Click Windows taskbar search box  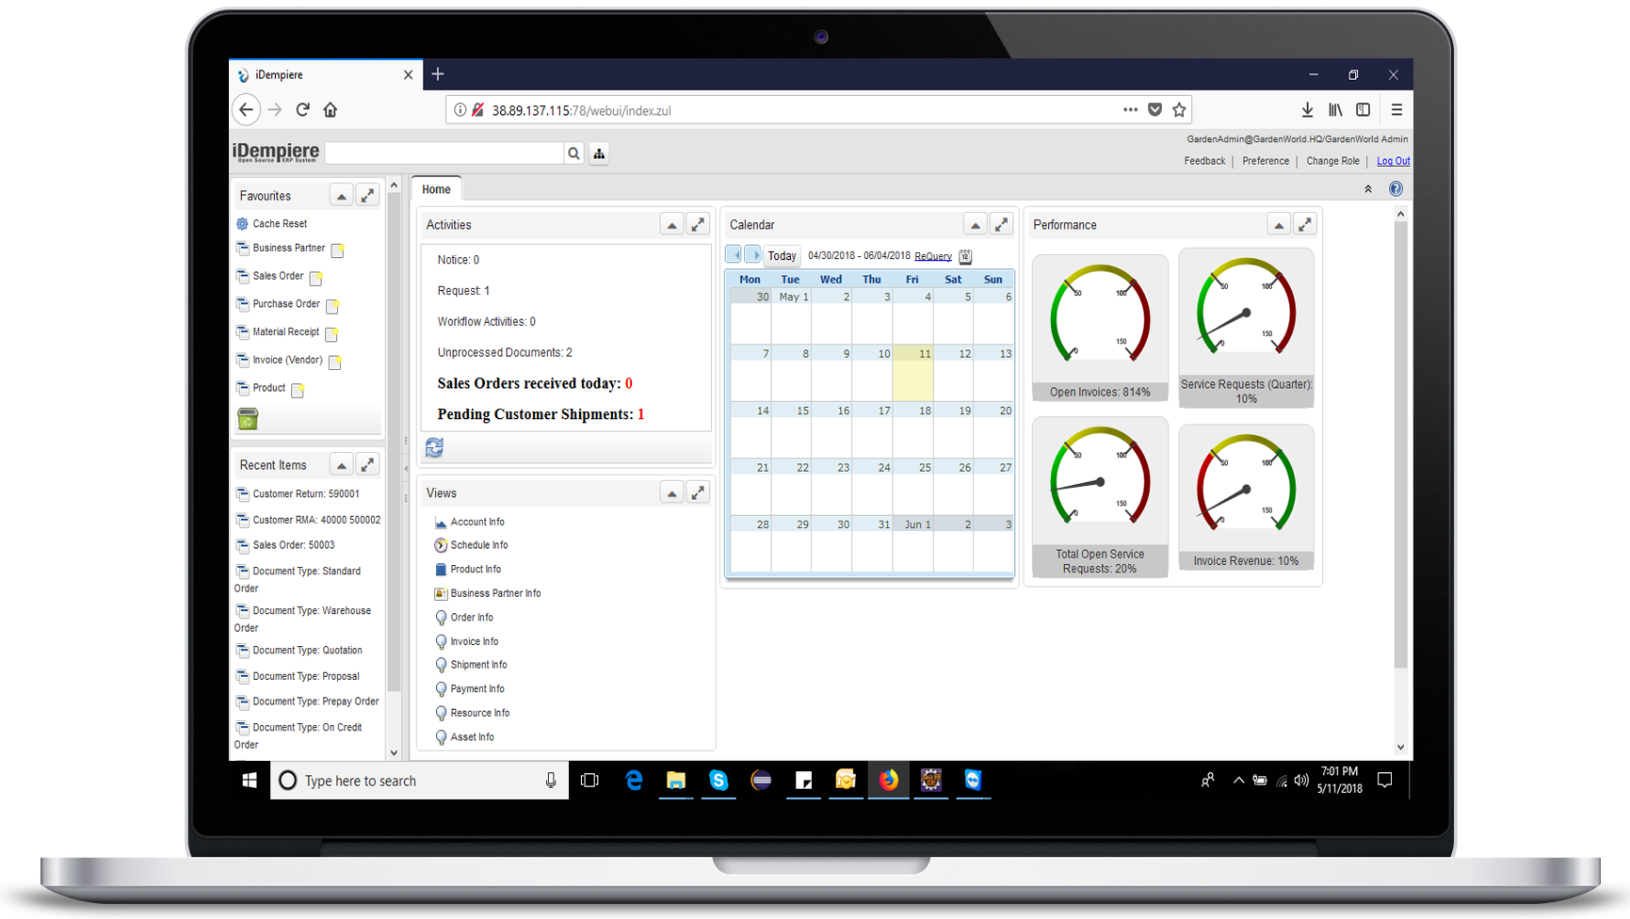420,781
